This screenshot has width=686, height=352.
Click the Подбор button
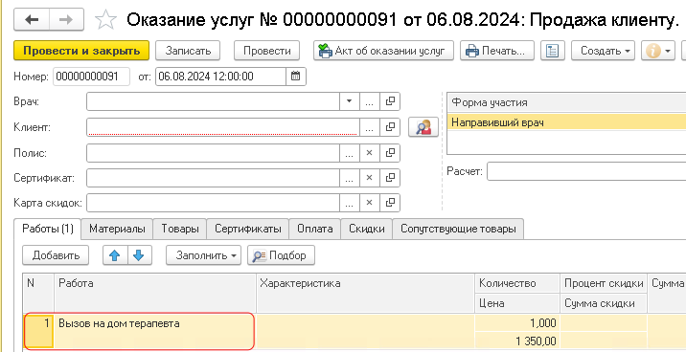[x=282, y=255]
